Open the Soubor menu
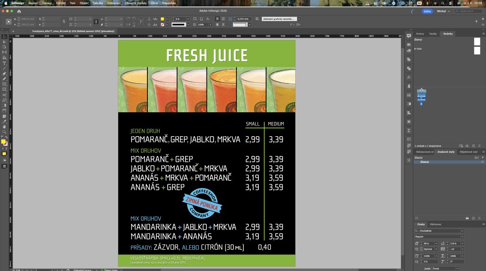This screenshot has width=486, height=271. pos(33,3)
